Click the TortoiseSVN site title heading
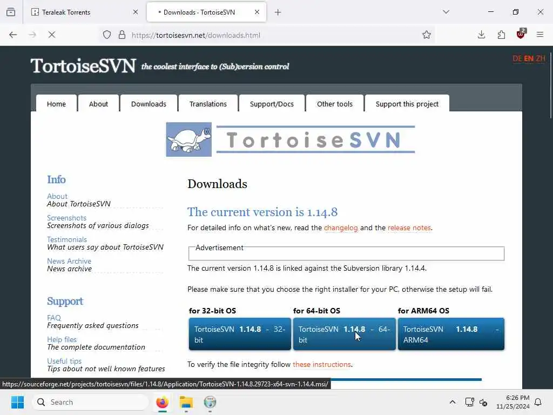553x415 pixels. [83, 66]
